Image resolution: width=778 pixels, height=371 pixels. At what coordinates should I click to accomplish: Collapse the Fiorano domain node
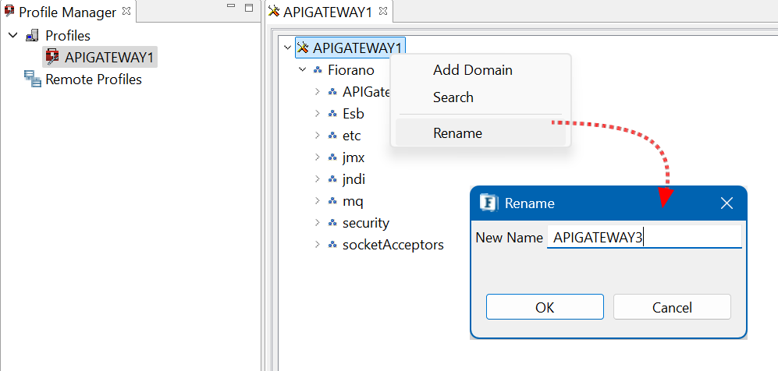point(302,70)
